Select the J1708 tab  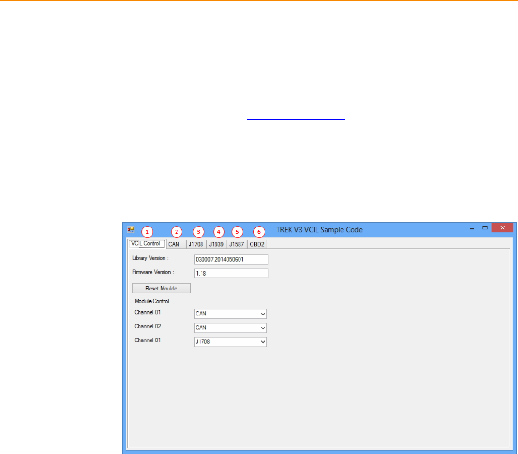pos(196,244)
